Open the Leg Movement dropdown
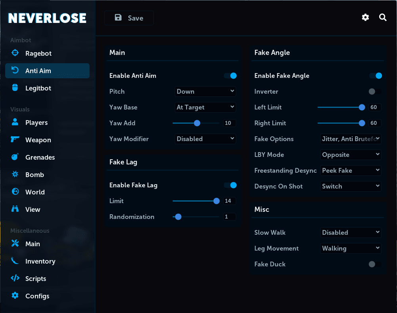This screenshot has height=313, width=397. point(351,248)
